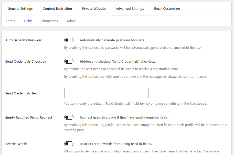Click the Fields link under Advanced Settings
This screenshot has width=234, height=155.
click(x=28, y=21)
